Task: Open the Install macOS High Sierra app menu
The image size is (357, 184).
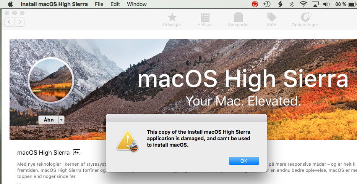Action: 54,4
